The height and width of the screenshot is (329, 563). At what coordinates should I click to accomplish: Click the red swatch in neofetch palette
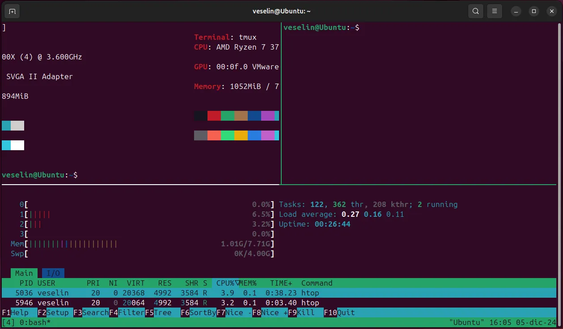click(x=214, y=115)
